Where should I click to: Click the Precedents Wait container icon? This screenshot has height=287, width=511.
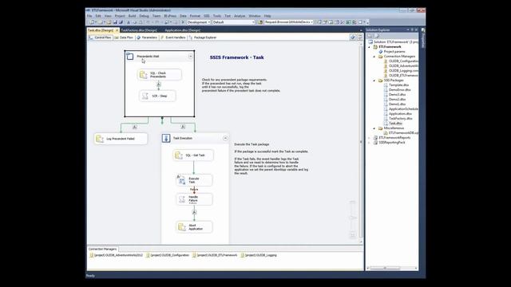point(129,57)
